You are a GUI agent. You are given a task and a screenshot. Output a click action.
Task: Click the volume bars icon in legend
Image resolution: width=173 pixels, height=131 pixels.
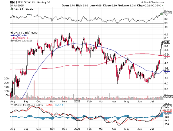point(12,41)
